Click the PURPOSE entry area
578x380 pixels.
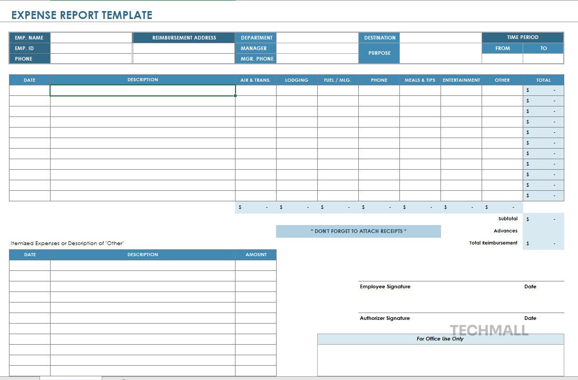coord(440,53)
